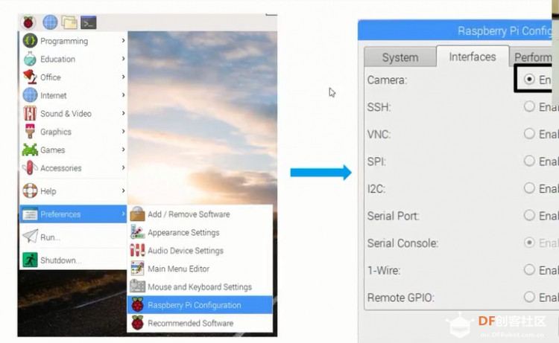Choose Add / Remove Software entry
The width and height of the screenshot is (559, 343).
click(200, 214)
